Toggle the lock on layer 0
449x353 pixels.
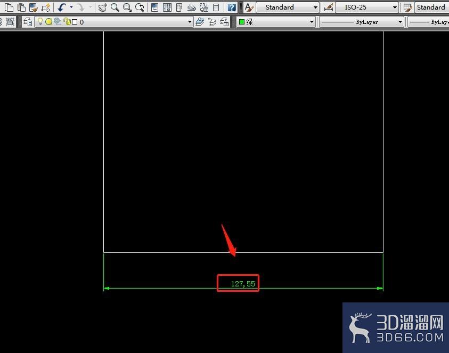67,21
